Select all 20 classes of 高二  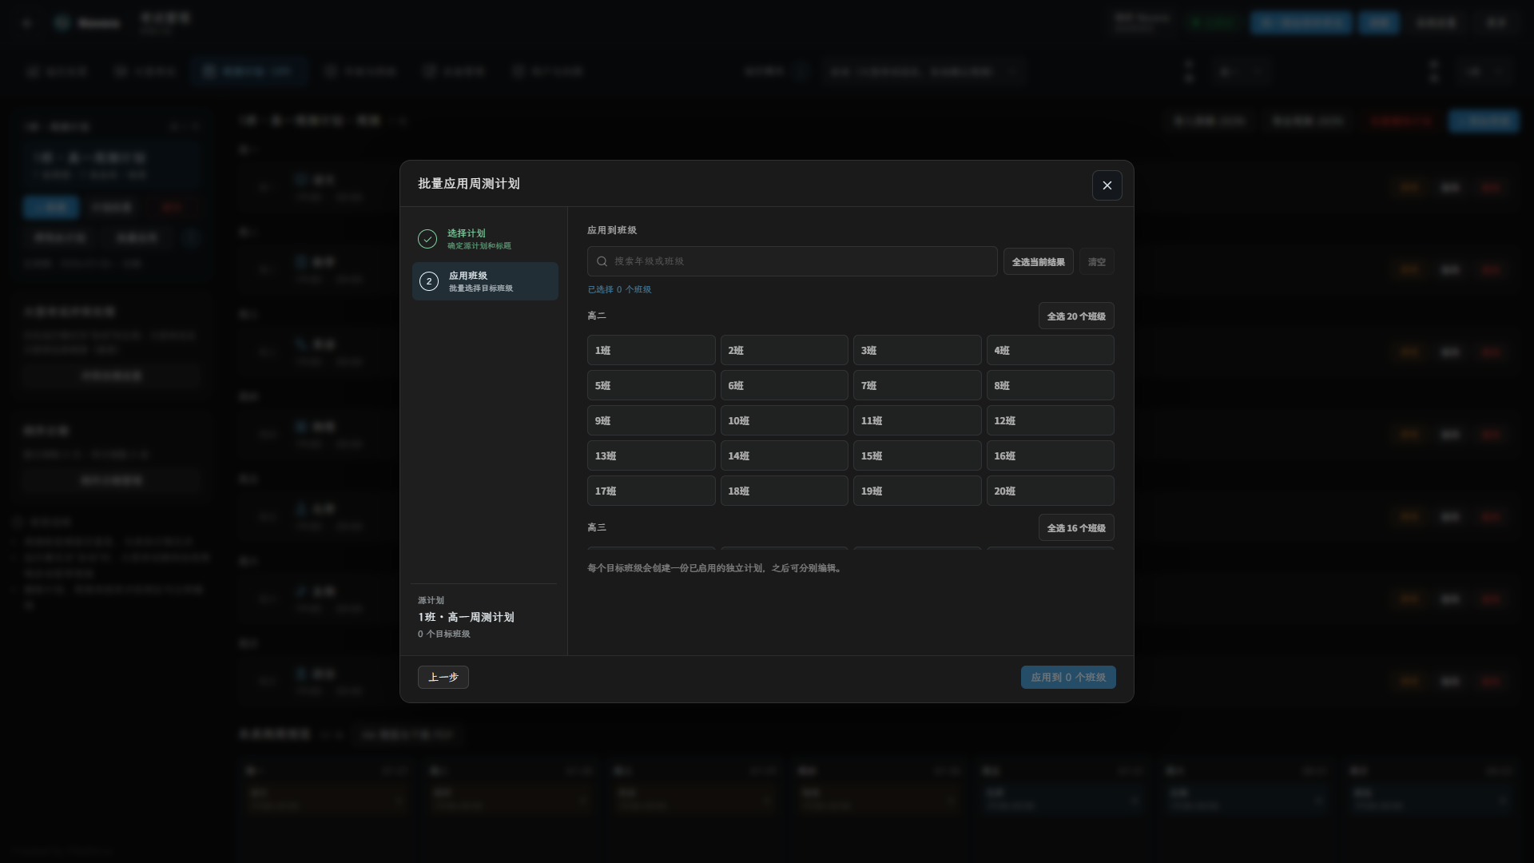(x=1075, y=316)
